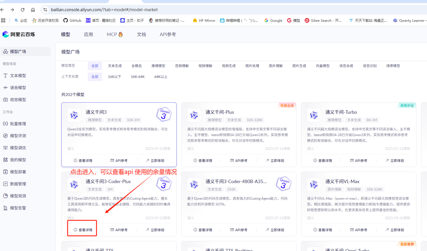
Task: View details of 通义千问-Plus
Action: [x=203, y=161]
